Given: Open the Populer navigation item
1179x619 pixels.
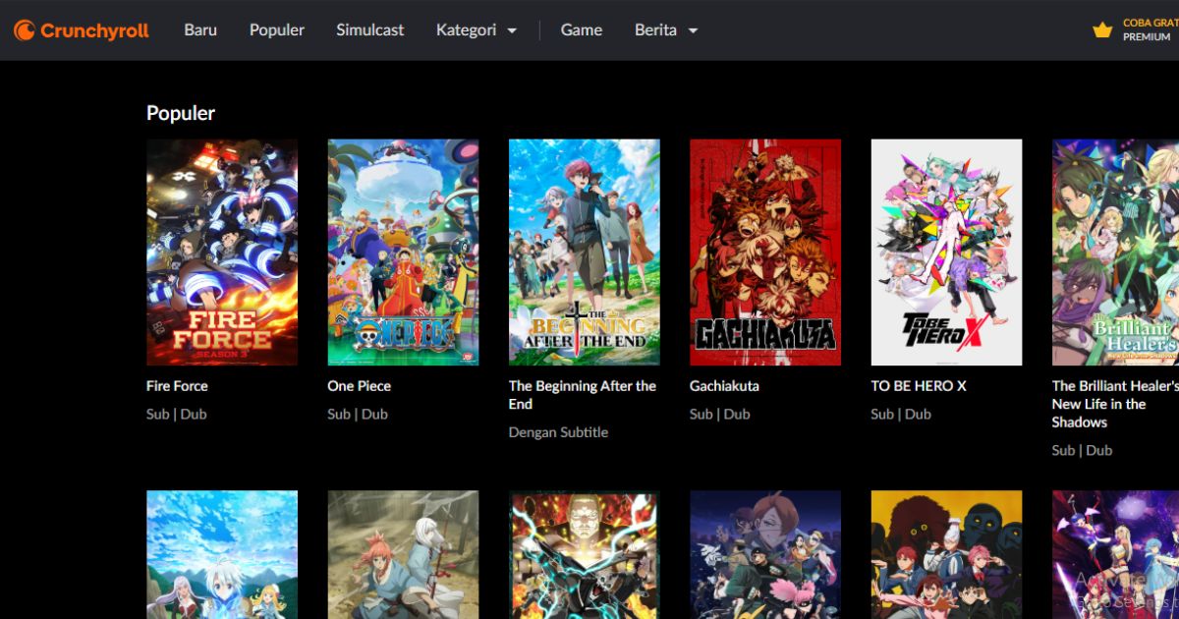Looking at the screenshot, I should pyautogui.click(x=276, y=29).
